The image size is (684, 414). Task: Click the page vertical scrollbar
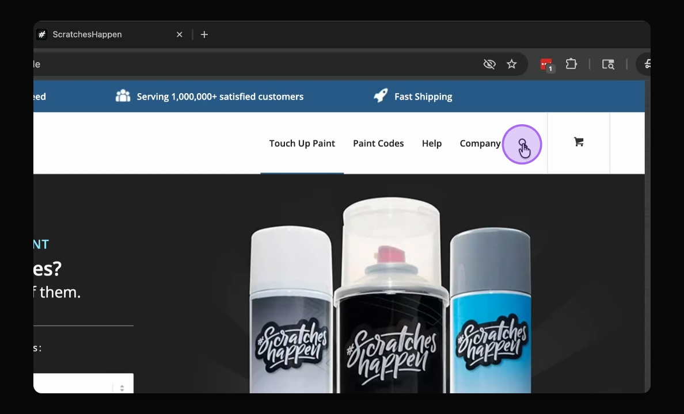point(647,237)
